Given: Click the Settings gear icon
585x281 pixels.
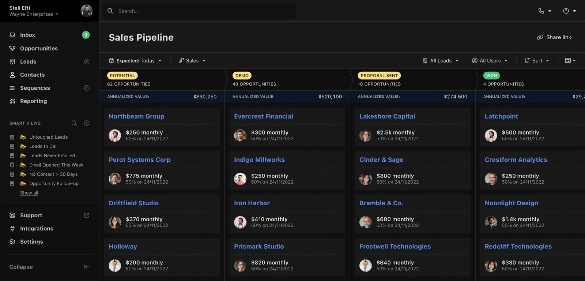Looking at the screenshot, I should (x=12, y=241).
